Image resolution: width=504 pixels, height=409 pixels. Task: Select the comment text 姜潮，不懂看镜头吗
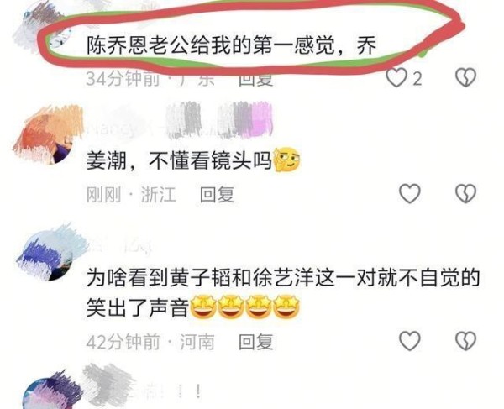pyautogui.click(x=180, y=160)
